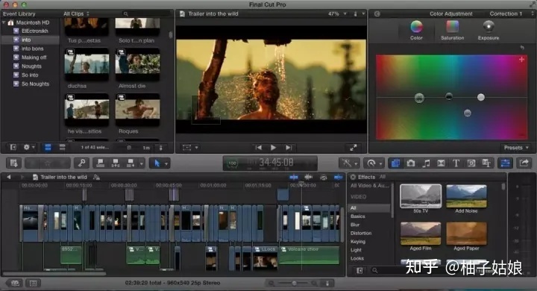This screenshot has width=537, height=291.
Task: Open the Timeline Index button
Action: tap(34, 283)
